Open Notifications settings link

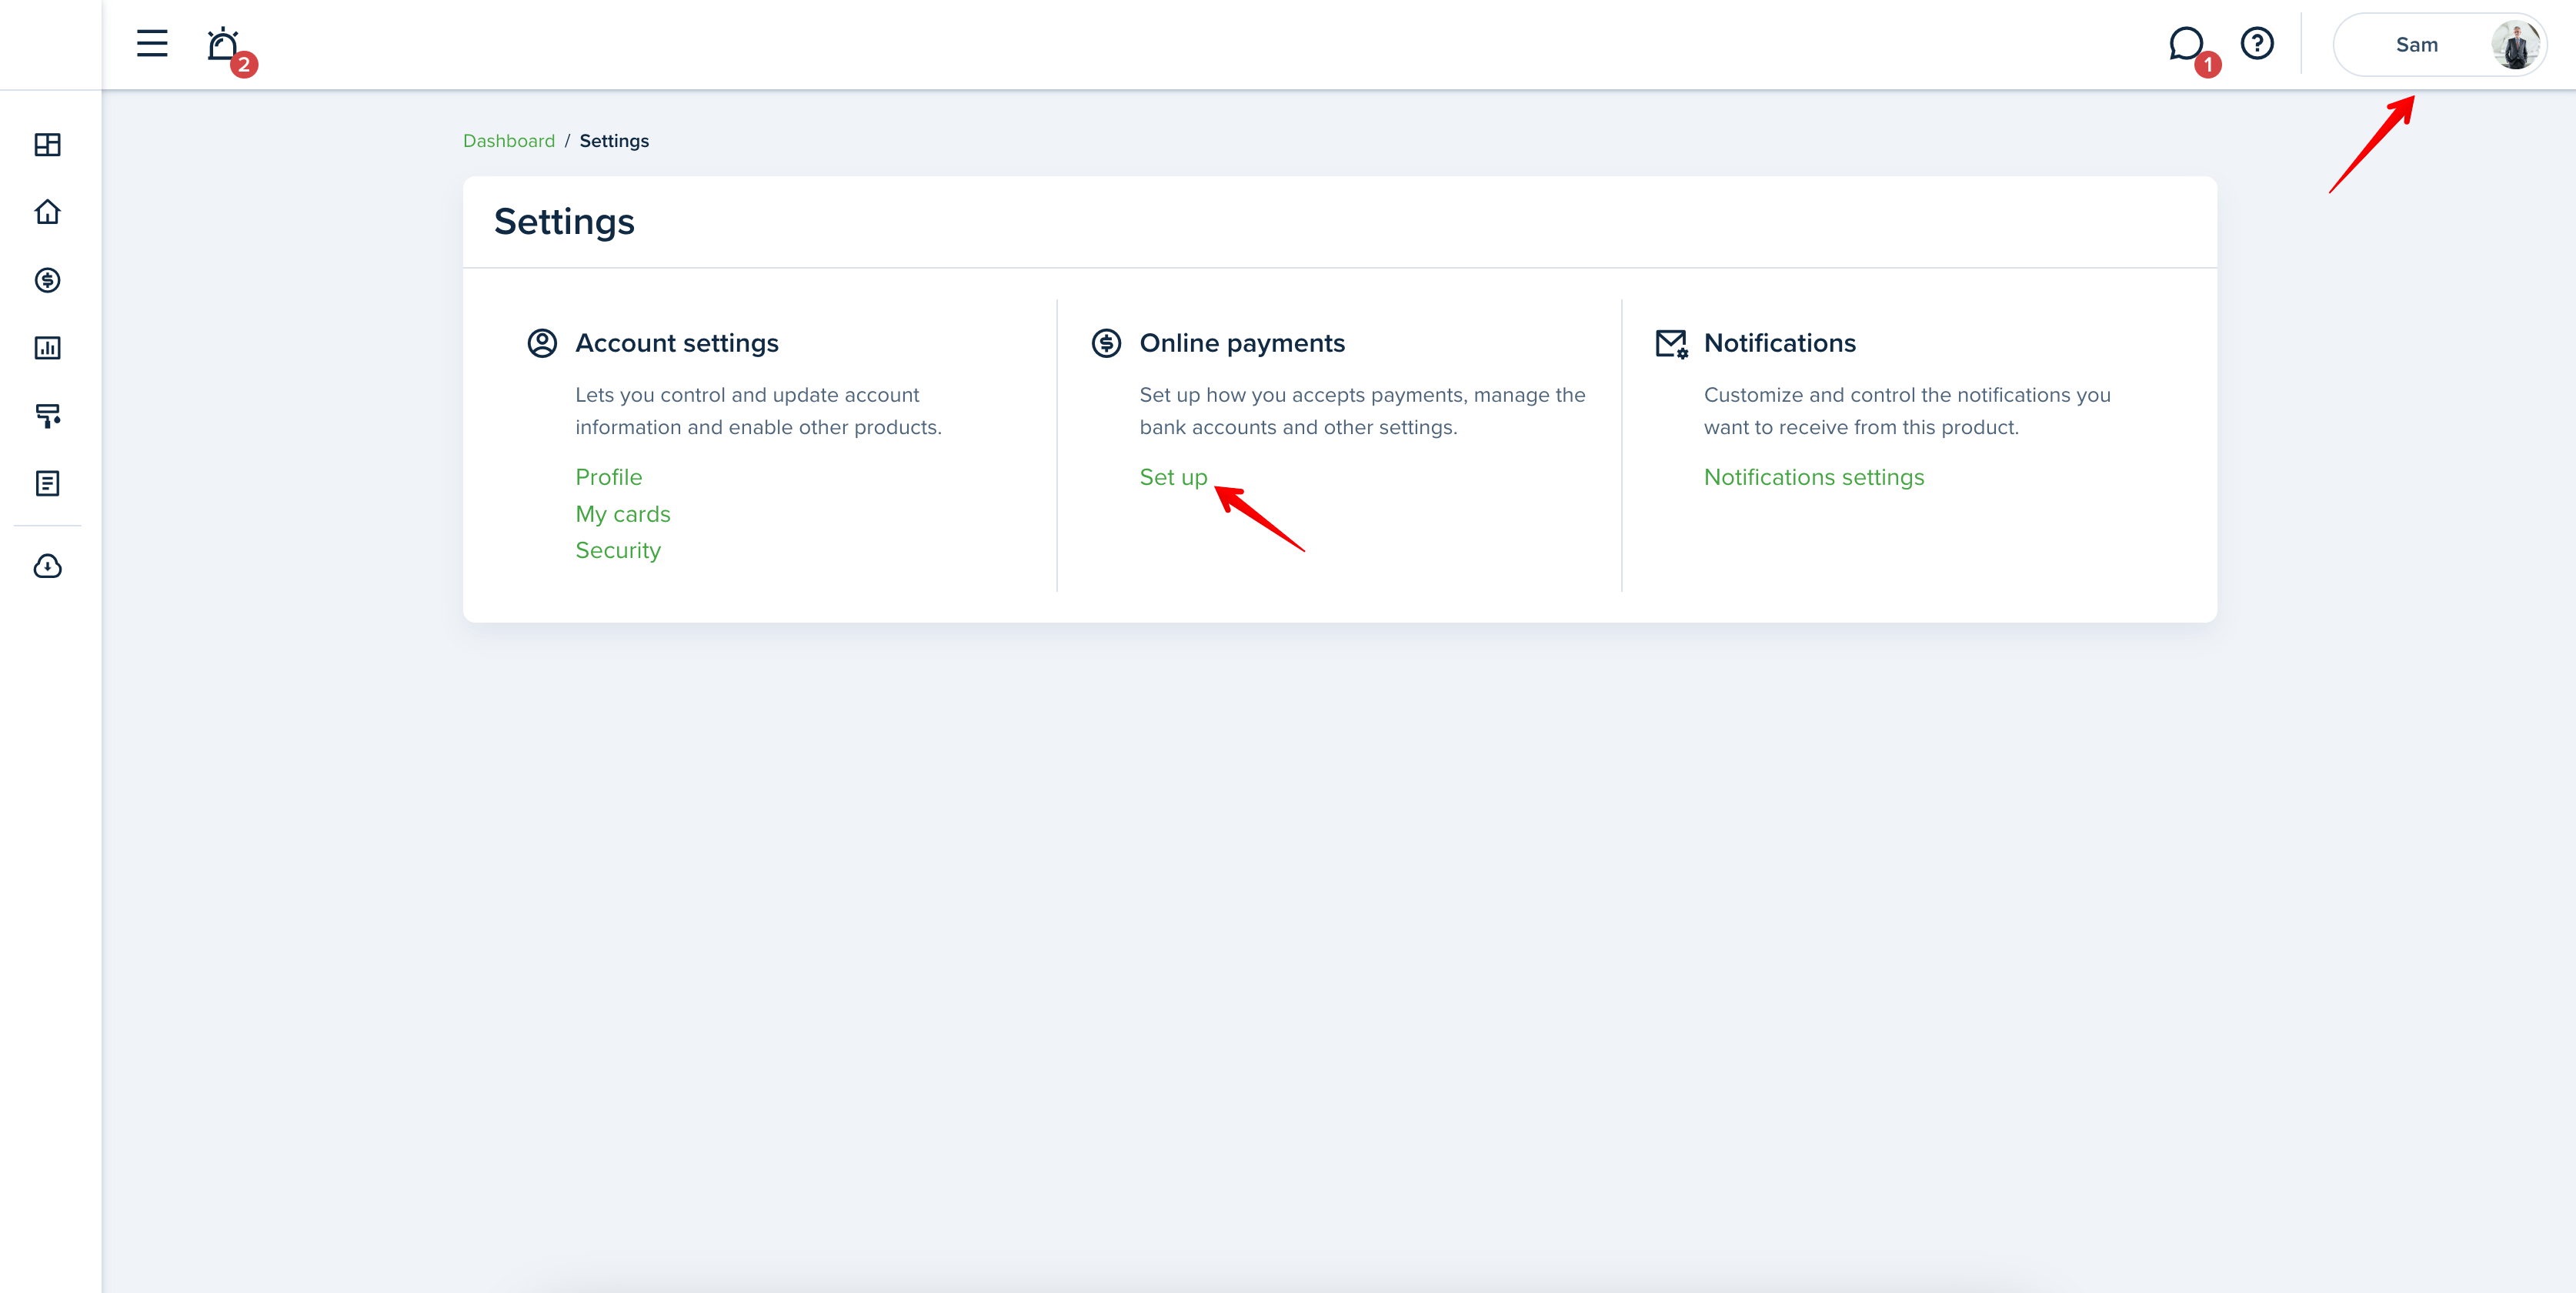1814,477
